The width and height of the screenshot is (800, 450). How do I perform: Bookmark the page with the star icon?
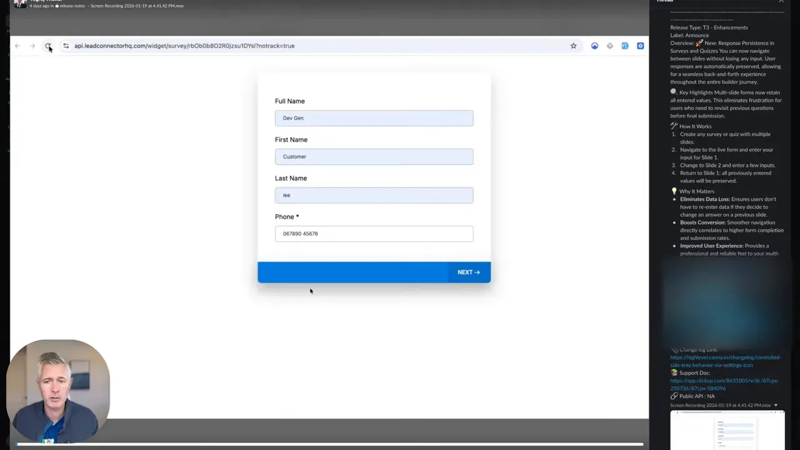click(573, 46)
